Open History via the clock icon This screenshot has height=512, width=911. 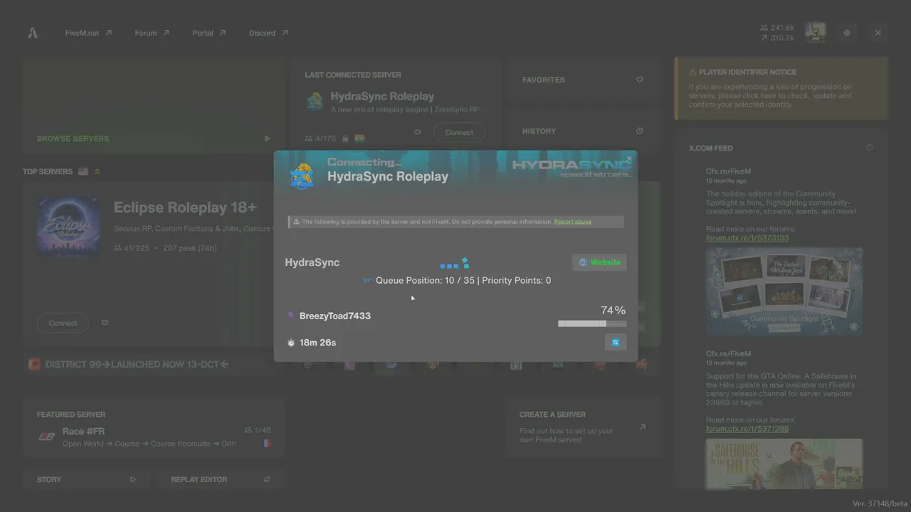click(x=639, y=131)
